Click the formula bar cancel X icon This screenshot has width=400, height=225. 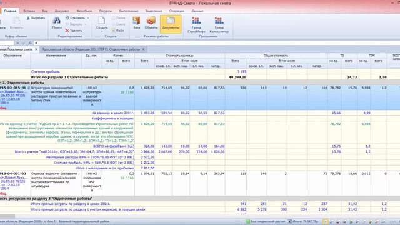pos(17,43)
